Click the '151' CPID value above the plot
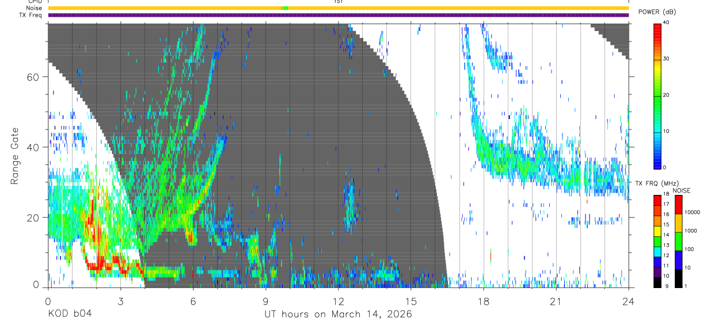 click(x=338, y=2)
